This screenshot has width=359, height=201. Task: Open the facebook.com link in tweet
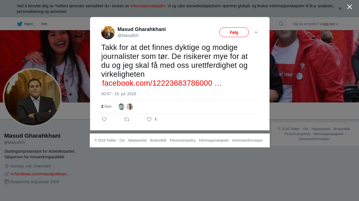click(162, 83)
